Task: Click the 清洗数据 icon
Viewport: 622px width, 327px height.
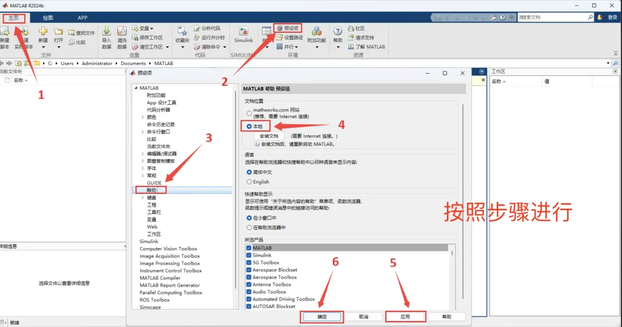Action: [122, 31]
